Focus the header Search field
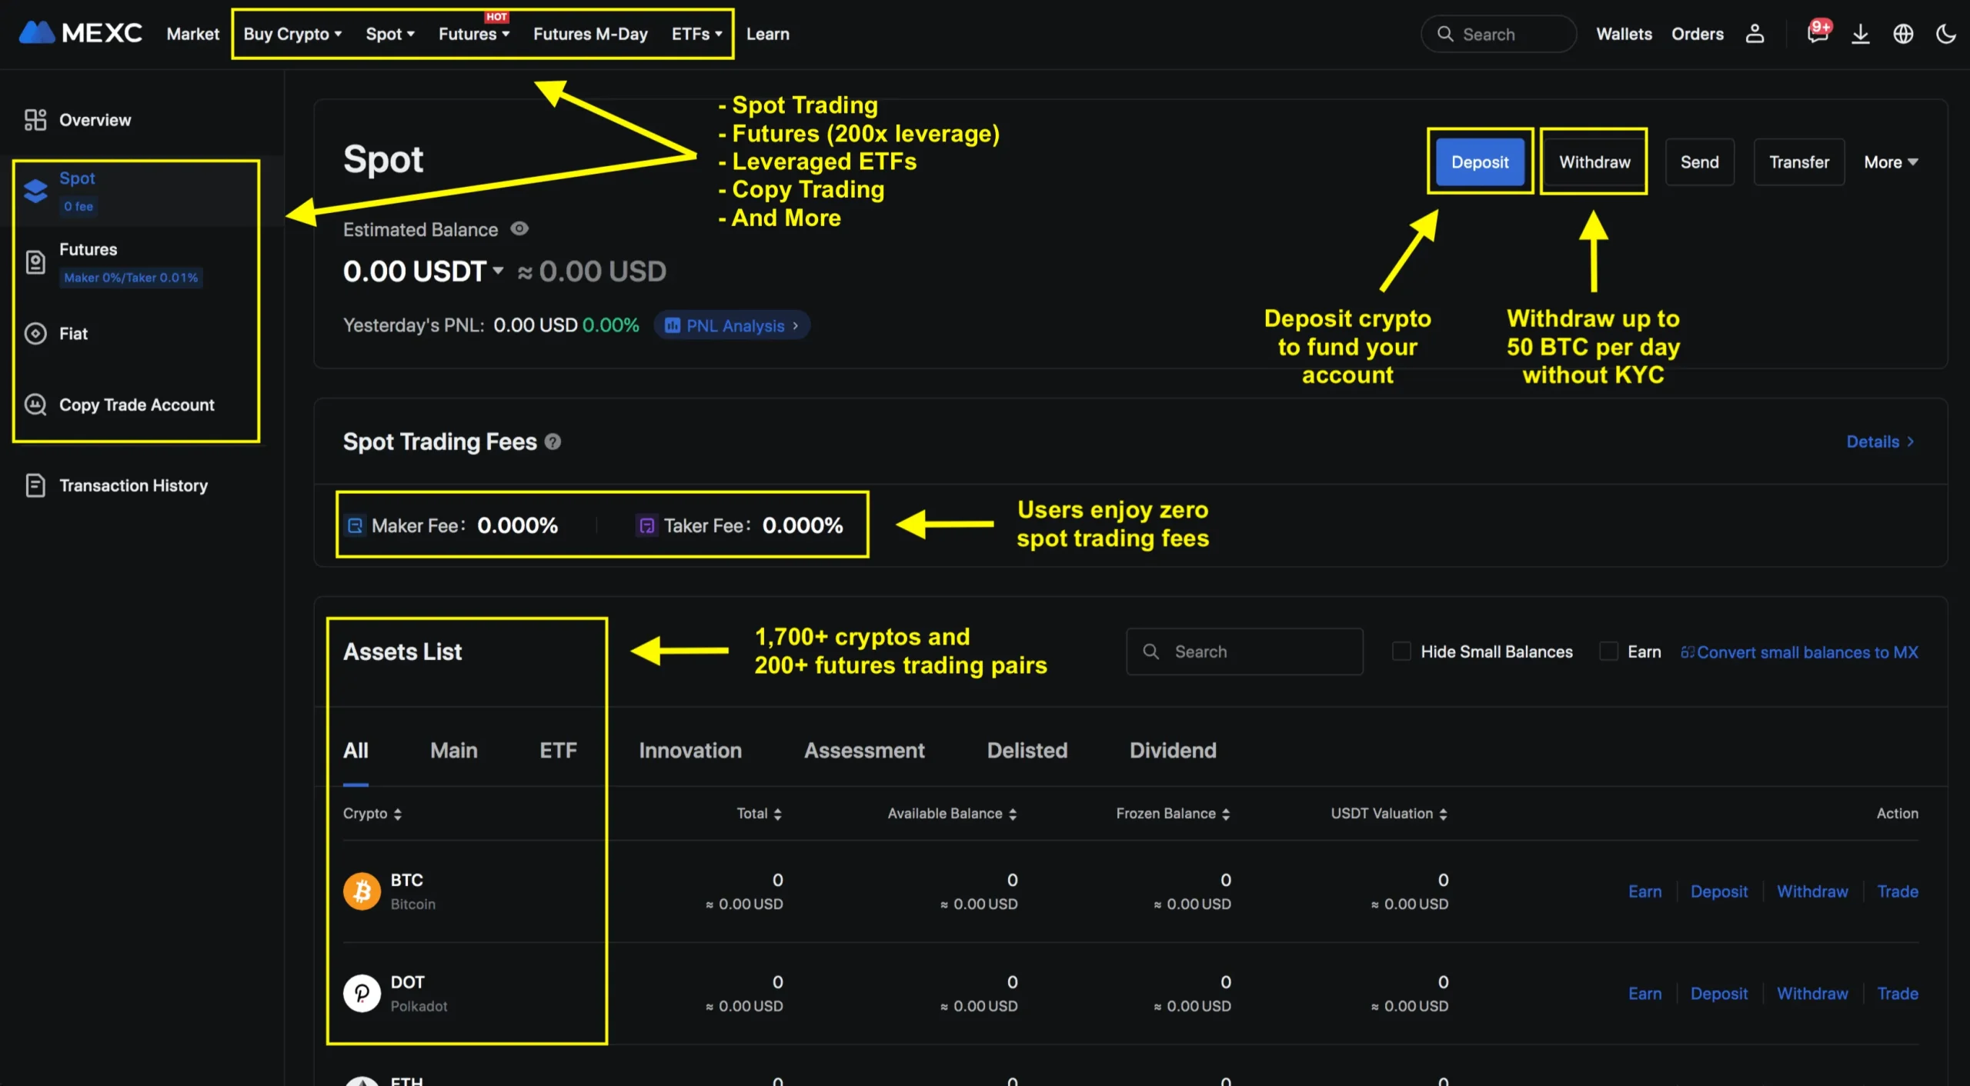The width and height of the screenshot is (1970, 1086). point(1498,35)
